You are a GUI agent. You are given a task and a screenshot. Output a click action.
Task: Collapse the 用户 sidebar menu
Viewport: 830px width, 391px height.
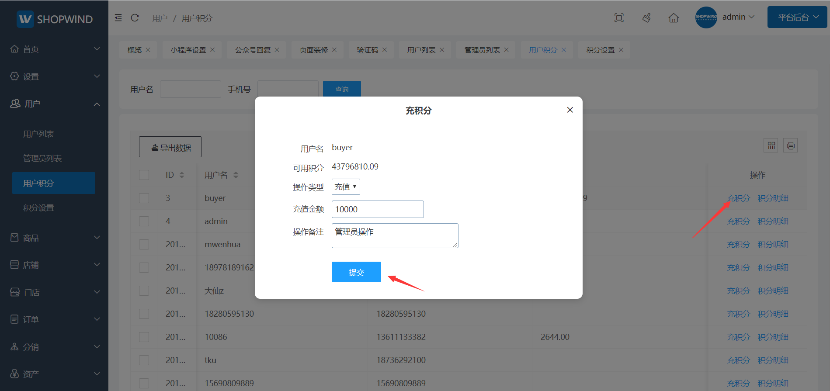coord(97,104)
